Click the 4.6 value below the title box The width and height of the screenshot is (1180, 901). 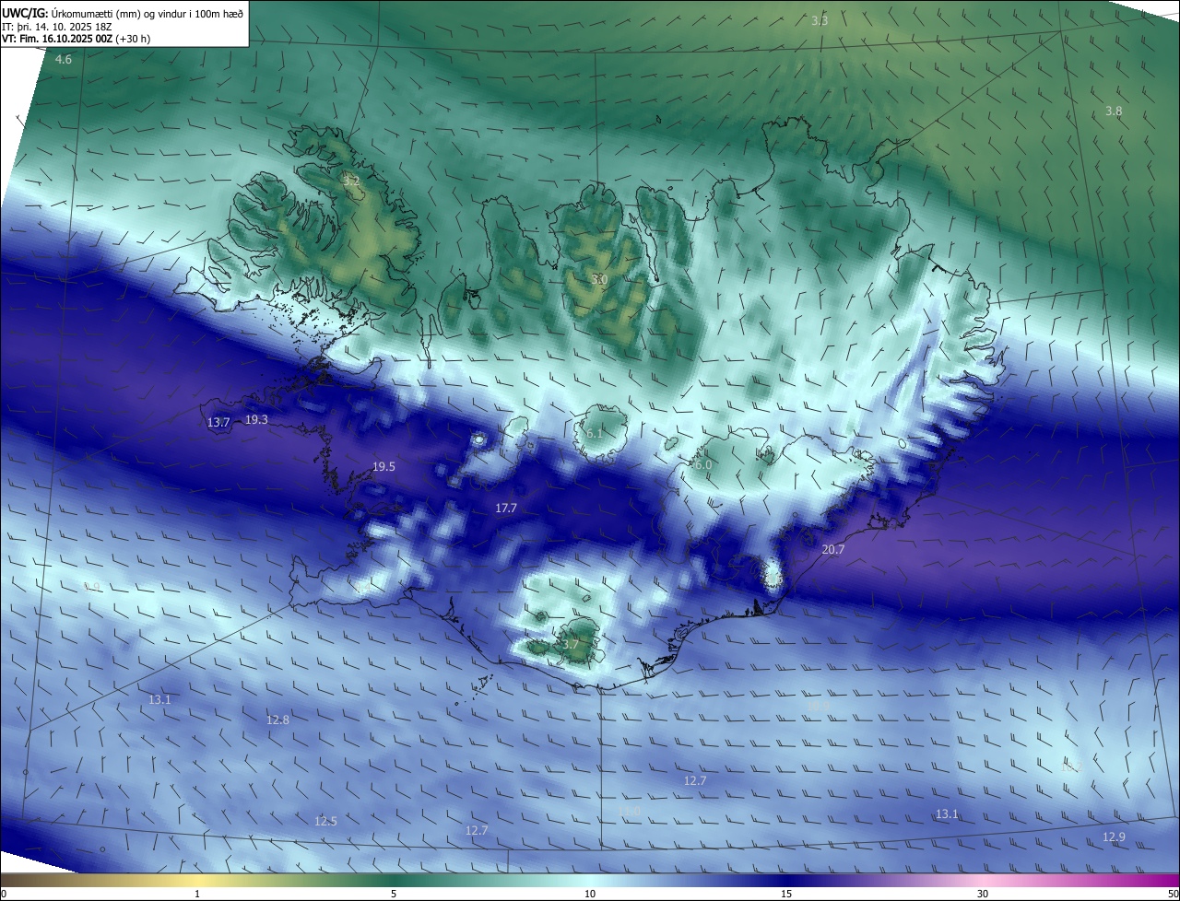[x=63, y=59]
